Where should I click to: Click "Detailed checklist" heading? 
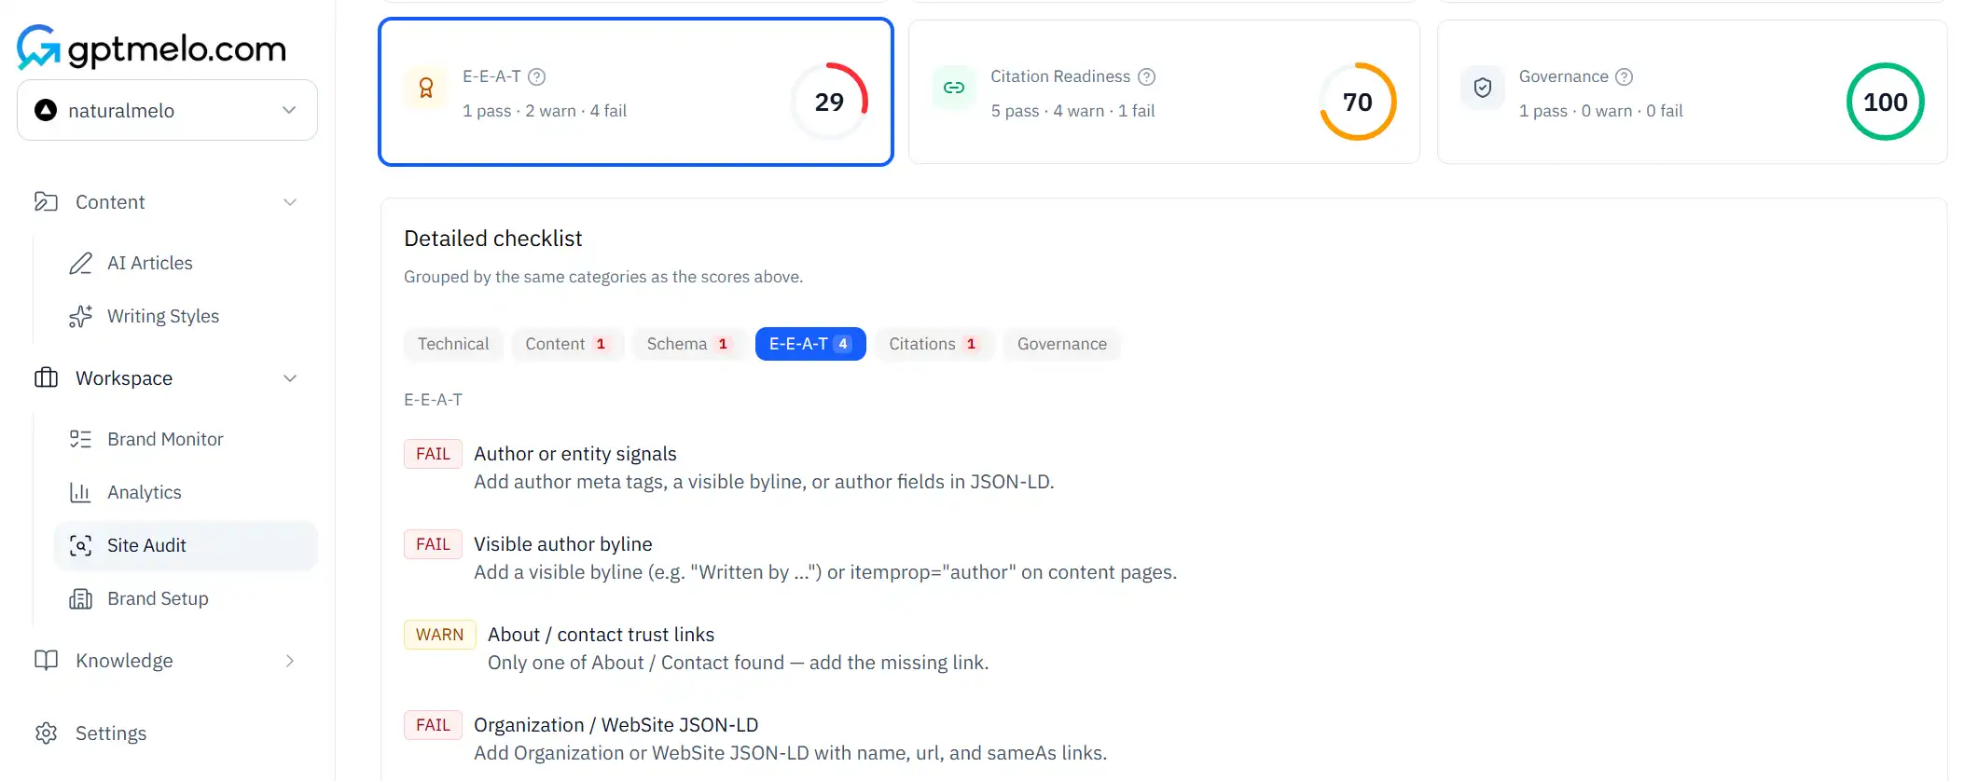(493, 239)
